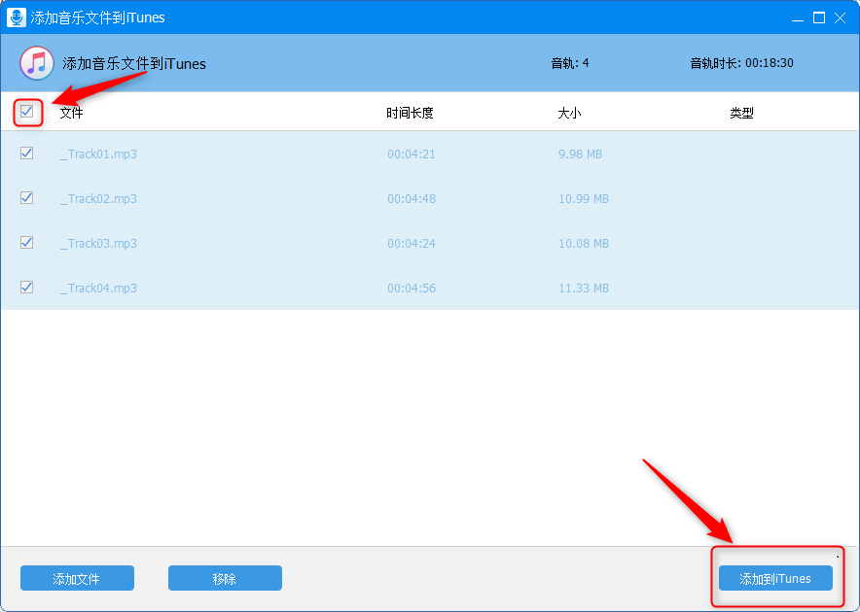Click the duration 00:04:21
The height and width of the screenshot is (612, 860).
click(412, 153)
